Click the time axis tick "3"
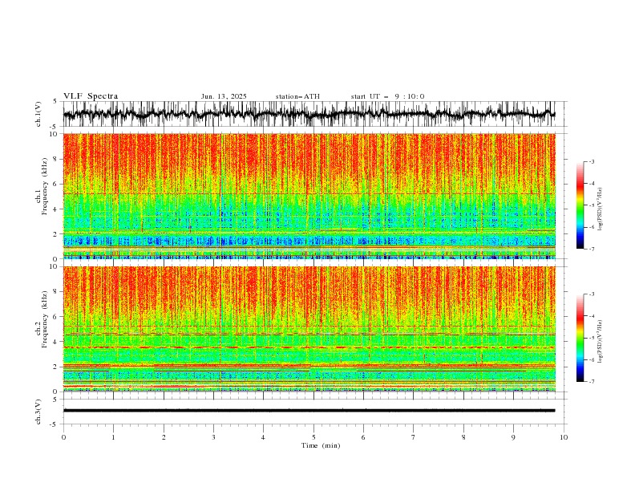The height and width of the screenshot is (491, 635). [213, 438]
